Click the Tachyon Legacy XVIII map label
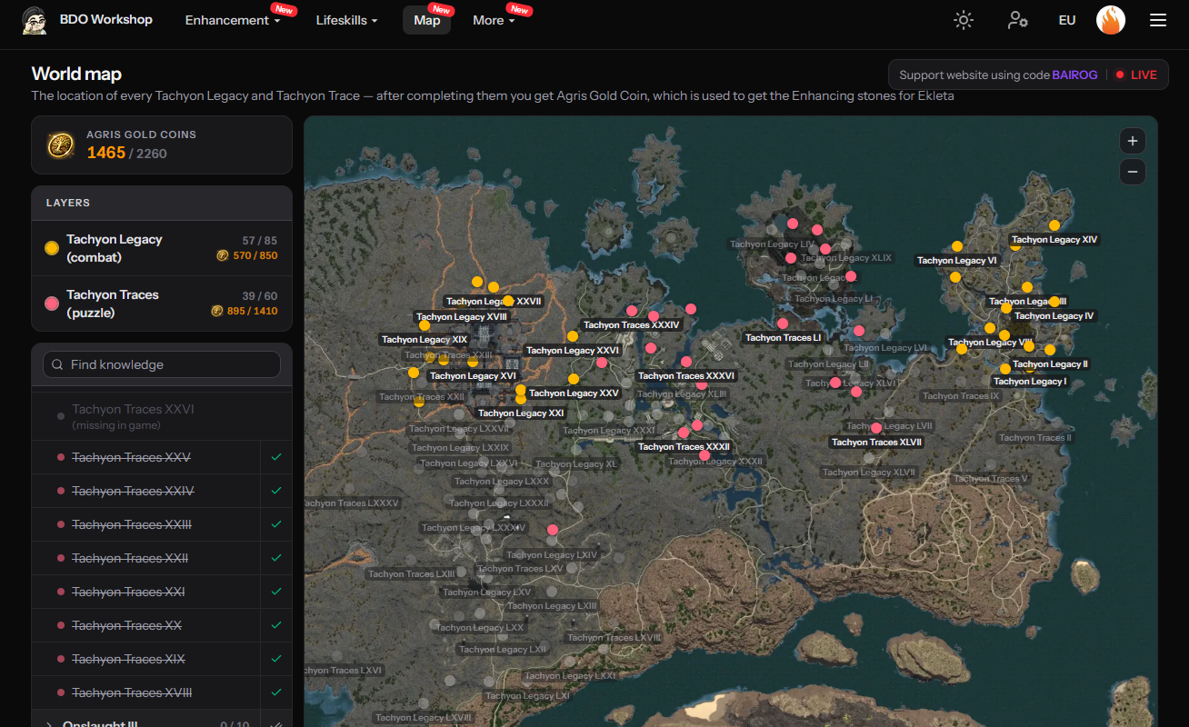This screenshot has width=1189, height=727. [x=462, y=316]
